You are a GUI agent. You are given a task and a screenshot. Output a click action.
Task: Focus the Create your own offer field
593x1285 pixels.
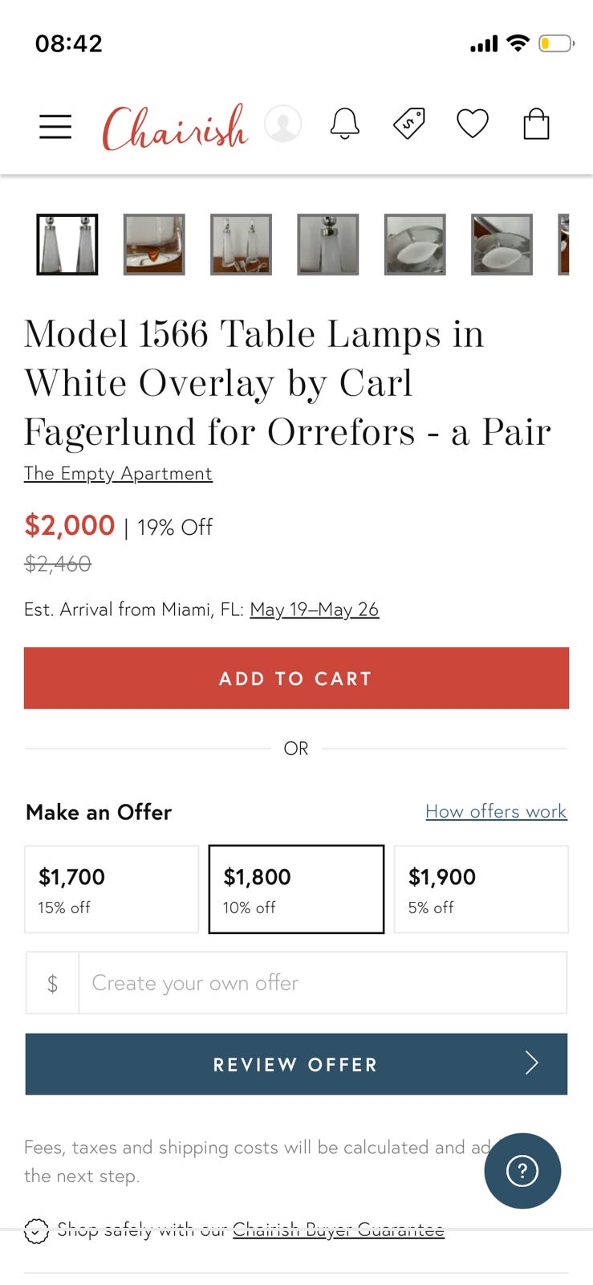pyautogui.click(x=323, y=982)
